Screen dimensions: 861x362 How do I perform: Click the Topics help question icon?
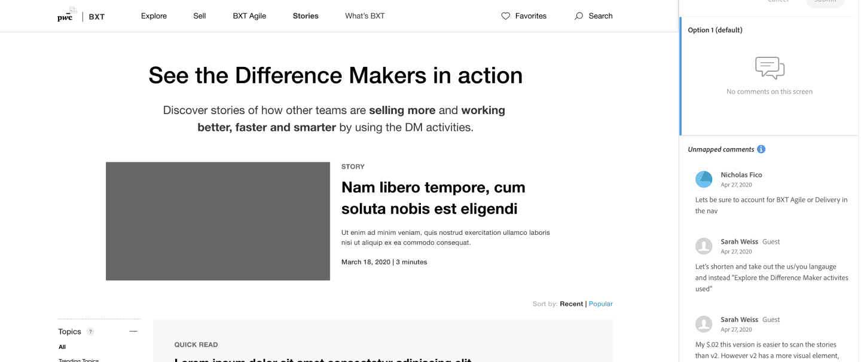tap(90, 332)
